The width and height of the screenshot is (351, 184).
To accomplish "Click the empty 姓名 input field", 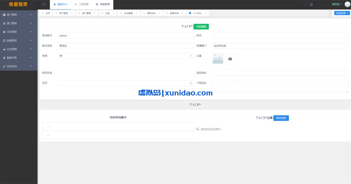I will click(280, 36).
